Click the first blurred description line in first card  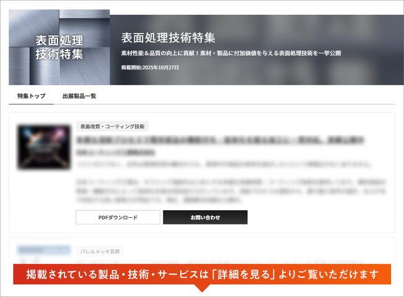point(224,165)
